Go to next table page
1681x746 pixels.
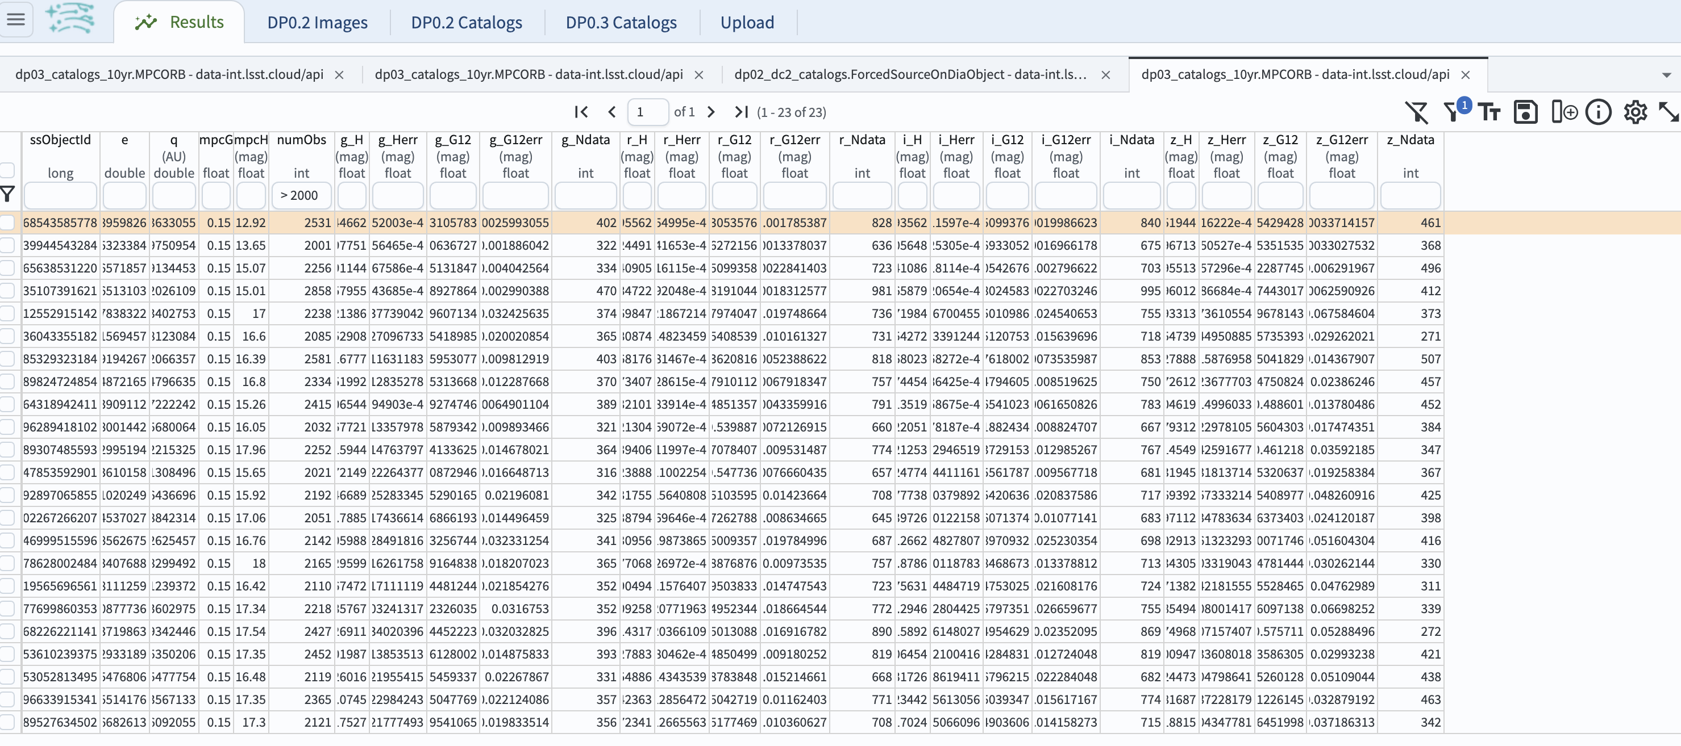pos(711,112)
